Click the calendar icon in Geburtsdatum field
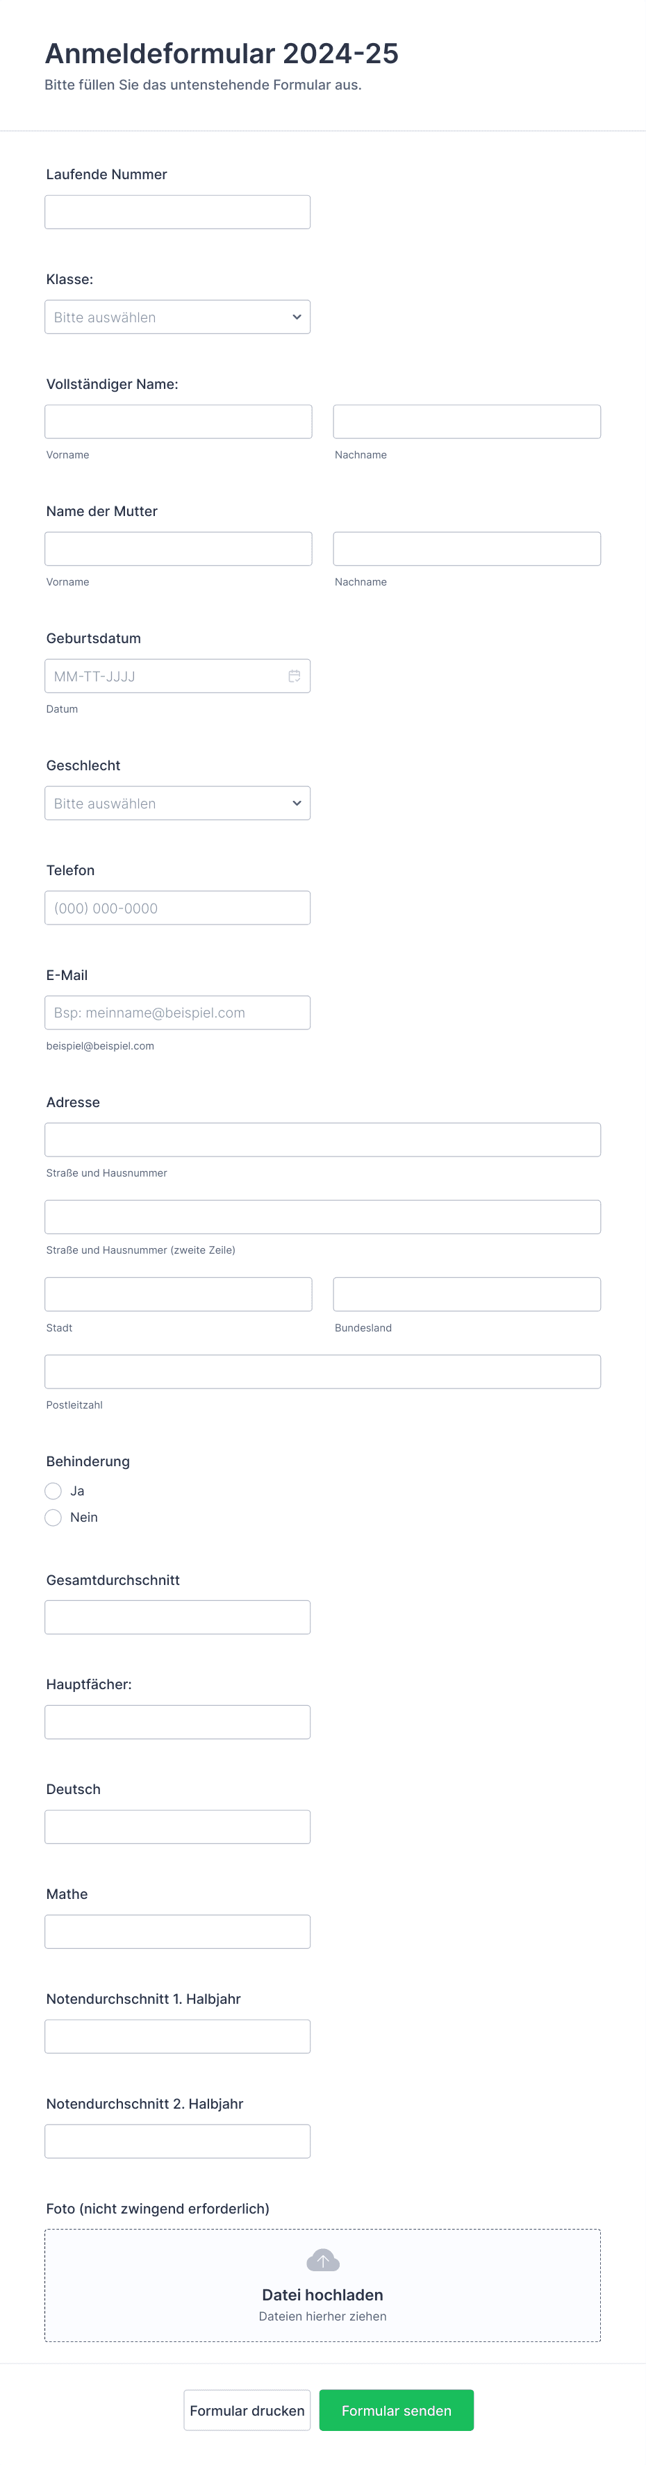646x2465 pixels. [295, 676]
